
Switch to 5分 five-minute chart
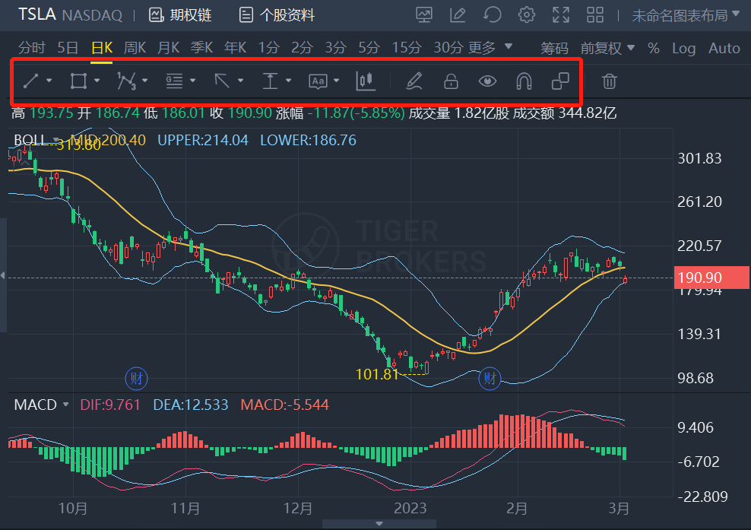coord(369,48)
